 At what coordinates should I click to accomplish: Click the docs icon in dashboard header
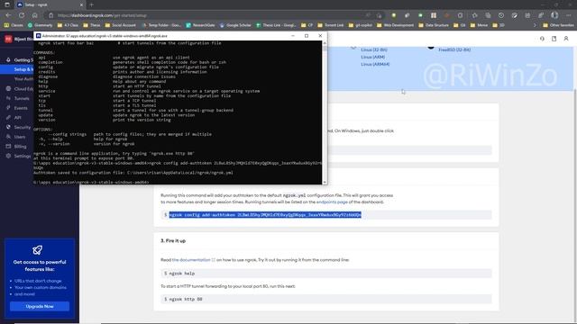(554, 39)
